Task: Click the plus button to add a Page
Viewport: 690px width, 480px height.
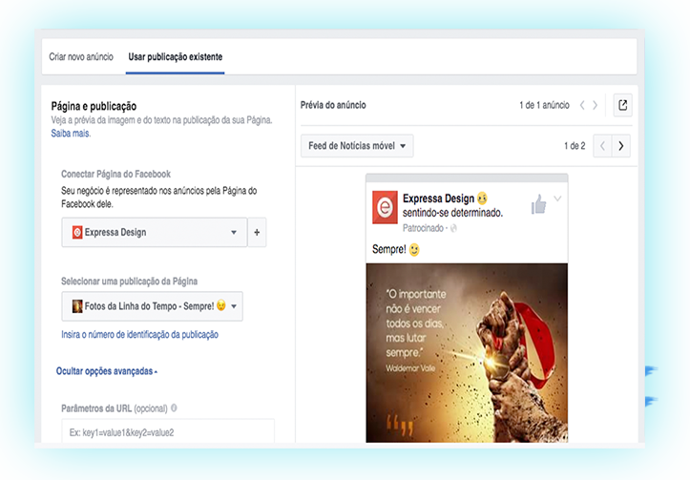Action: [257, 232]
